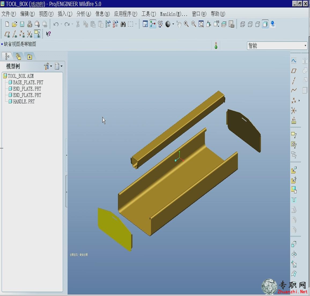310x296 pixels.
Task: Click the Paste icon
Action: pos(93,24)
